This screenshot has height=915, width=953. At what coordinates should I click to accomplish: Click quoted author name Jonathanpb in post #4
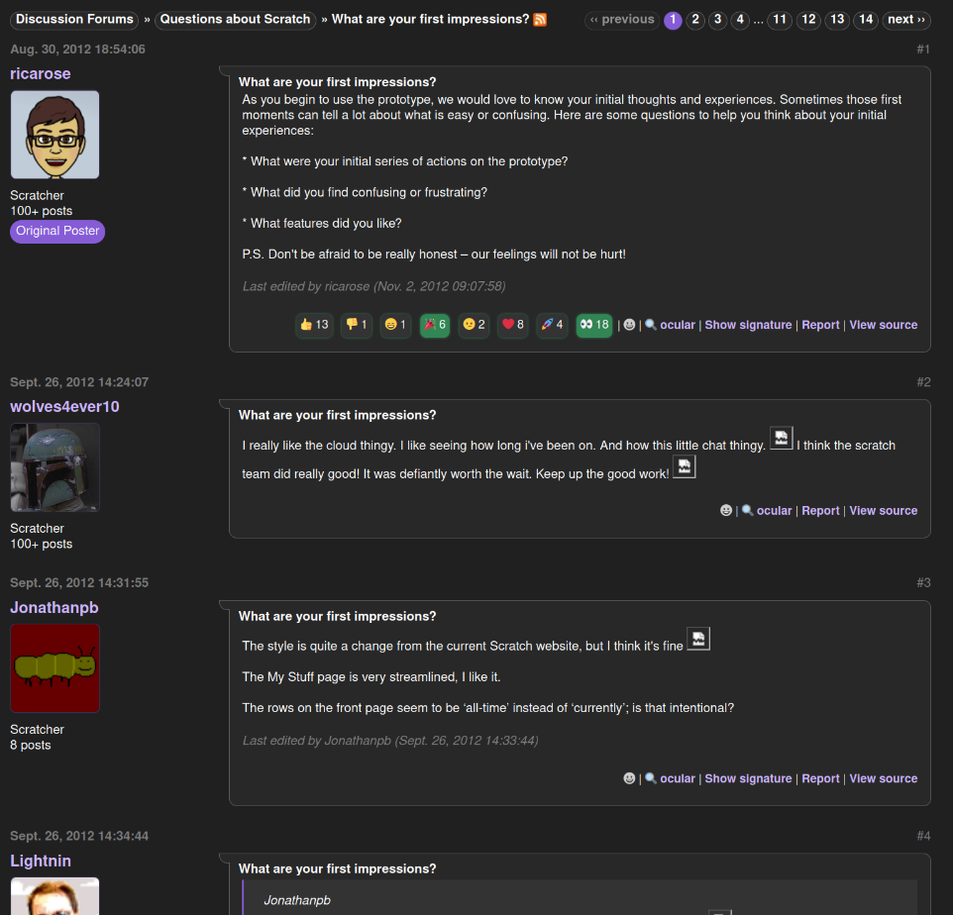pos(297,900)
